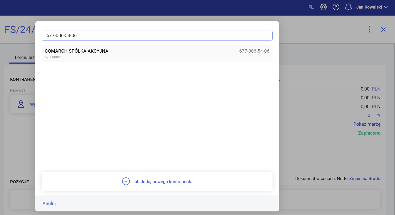This screenshot has height=215, width=395.
Task: Click the Pokaż marżę link
Action: pyautogui.click(x=367, y=124)
